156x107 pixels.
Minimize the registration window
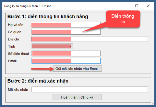pos(125,6)
